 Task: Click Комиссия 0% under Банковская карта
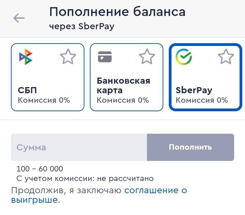point(122,100)
